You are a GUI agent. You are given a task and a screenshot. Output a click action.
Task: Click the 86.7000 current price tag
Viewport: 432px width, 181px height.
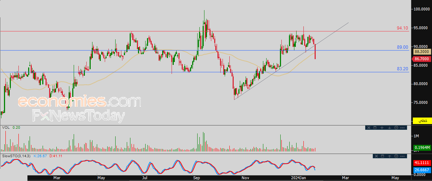pyautogui.click(x=422, y=59)
